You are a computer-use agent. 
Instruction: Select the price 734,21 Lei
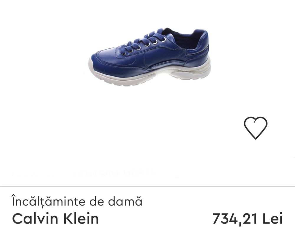[x=248, y=219]
